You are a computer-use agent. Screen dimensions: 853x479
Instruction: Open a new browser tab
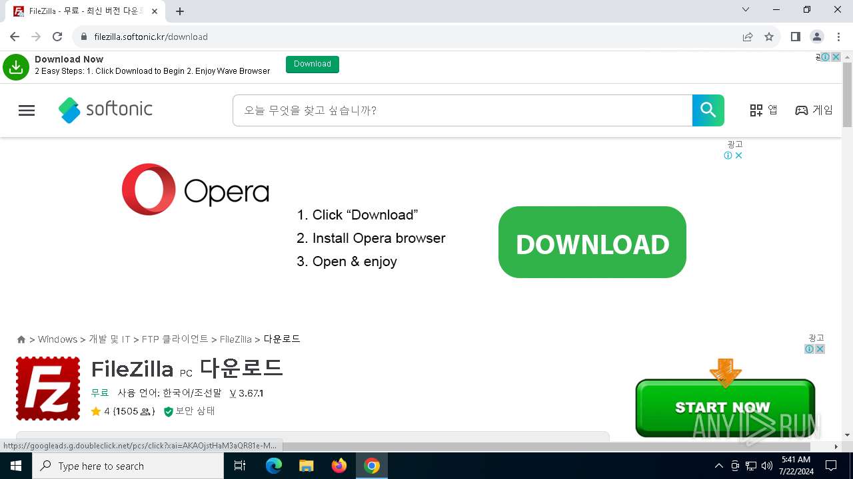(x=180, y=11)
